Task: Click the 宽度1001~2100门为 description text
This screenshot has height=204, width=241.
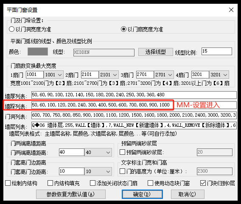Action: [120, 83]
